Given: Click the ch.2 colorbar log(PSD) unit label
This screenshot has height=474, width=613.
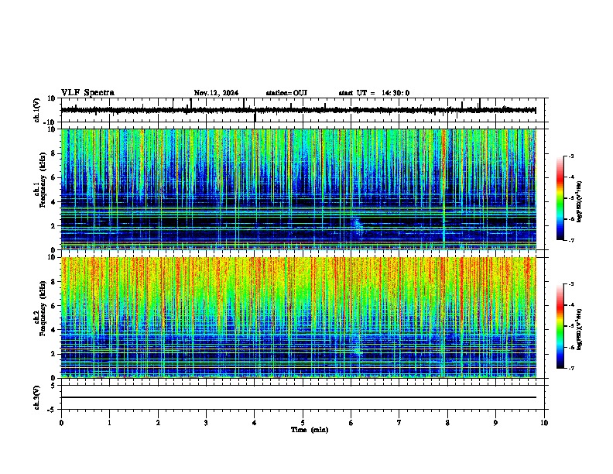Looking at the screenshot, I should point(579,329).
